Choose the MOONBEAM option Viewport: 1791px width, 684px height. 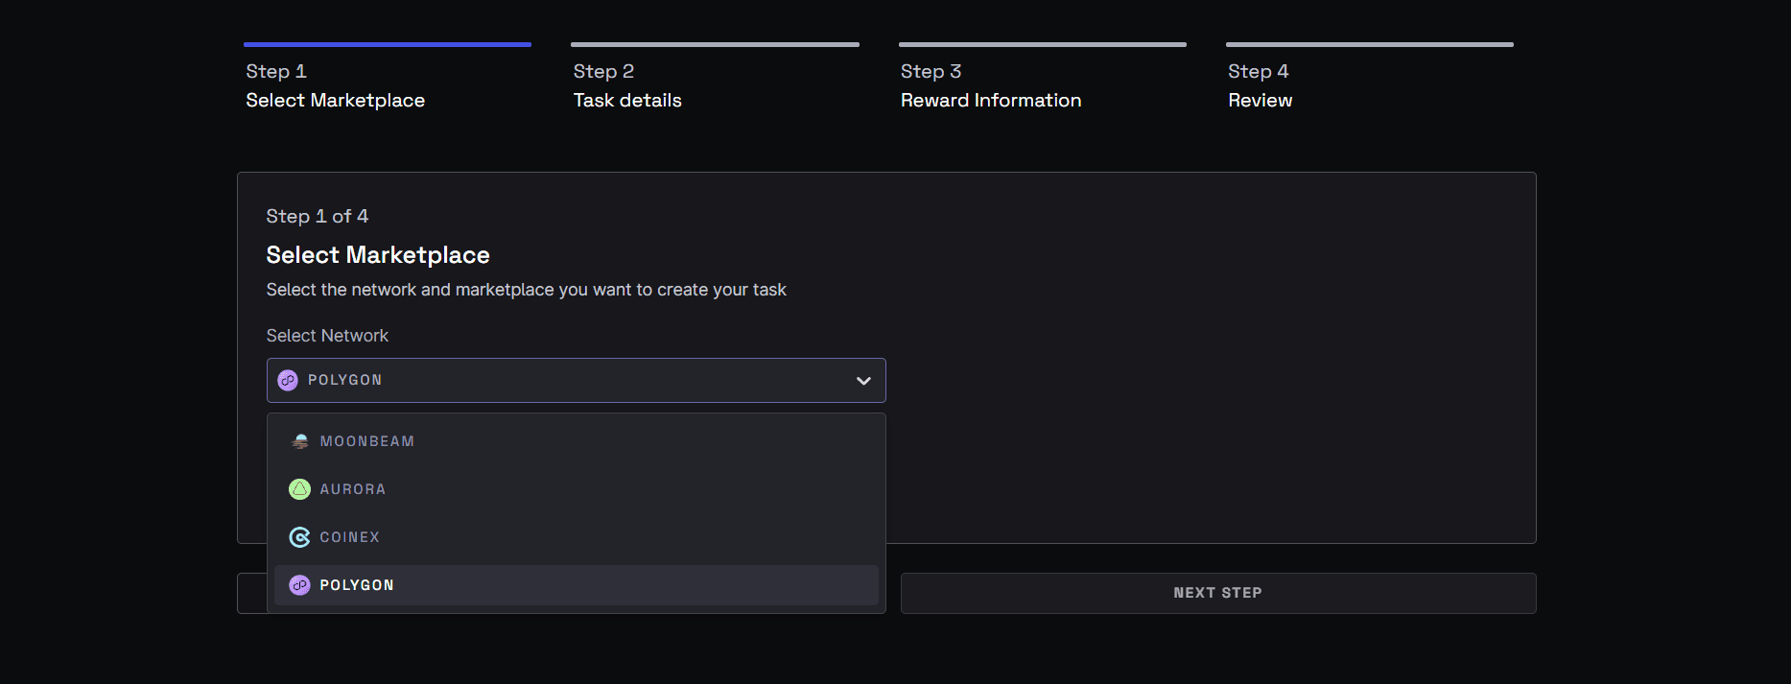point(576,441)
